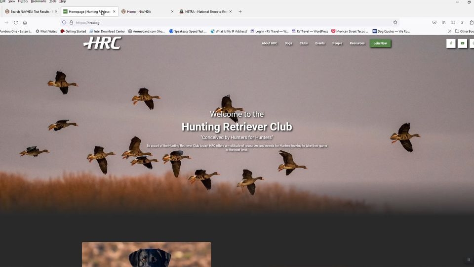The image size is (474, 267).
Task: Click the green Join Now button
Action: (380, 44)
